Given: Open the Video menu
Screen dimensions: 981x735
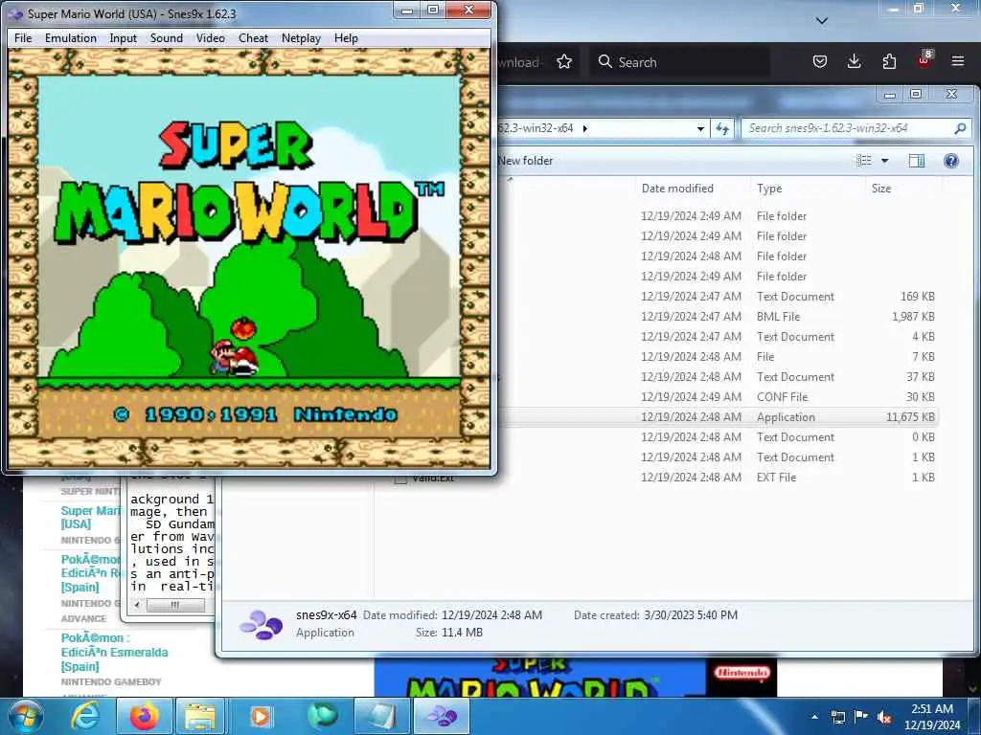Looking at the screenshot, I should click(211, 38).
